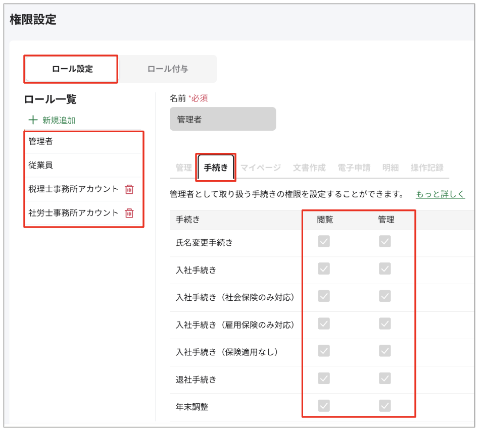This screenshot has height=432, width=481.
Task: Toggle 管理 checkbox for 退社手続き
Action: tap(384, 379)
